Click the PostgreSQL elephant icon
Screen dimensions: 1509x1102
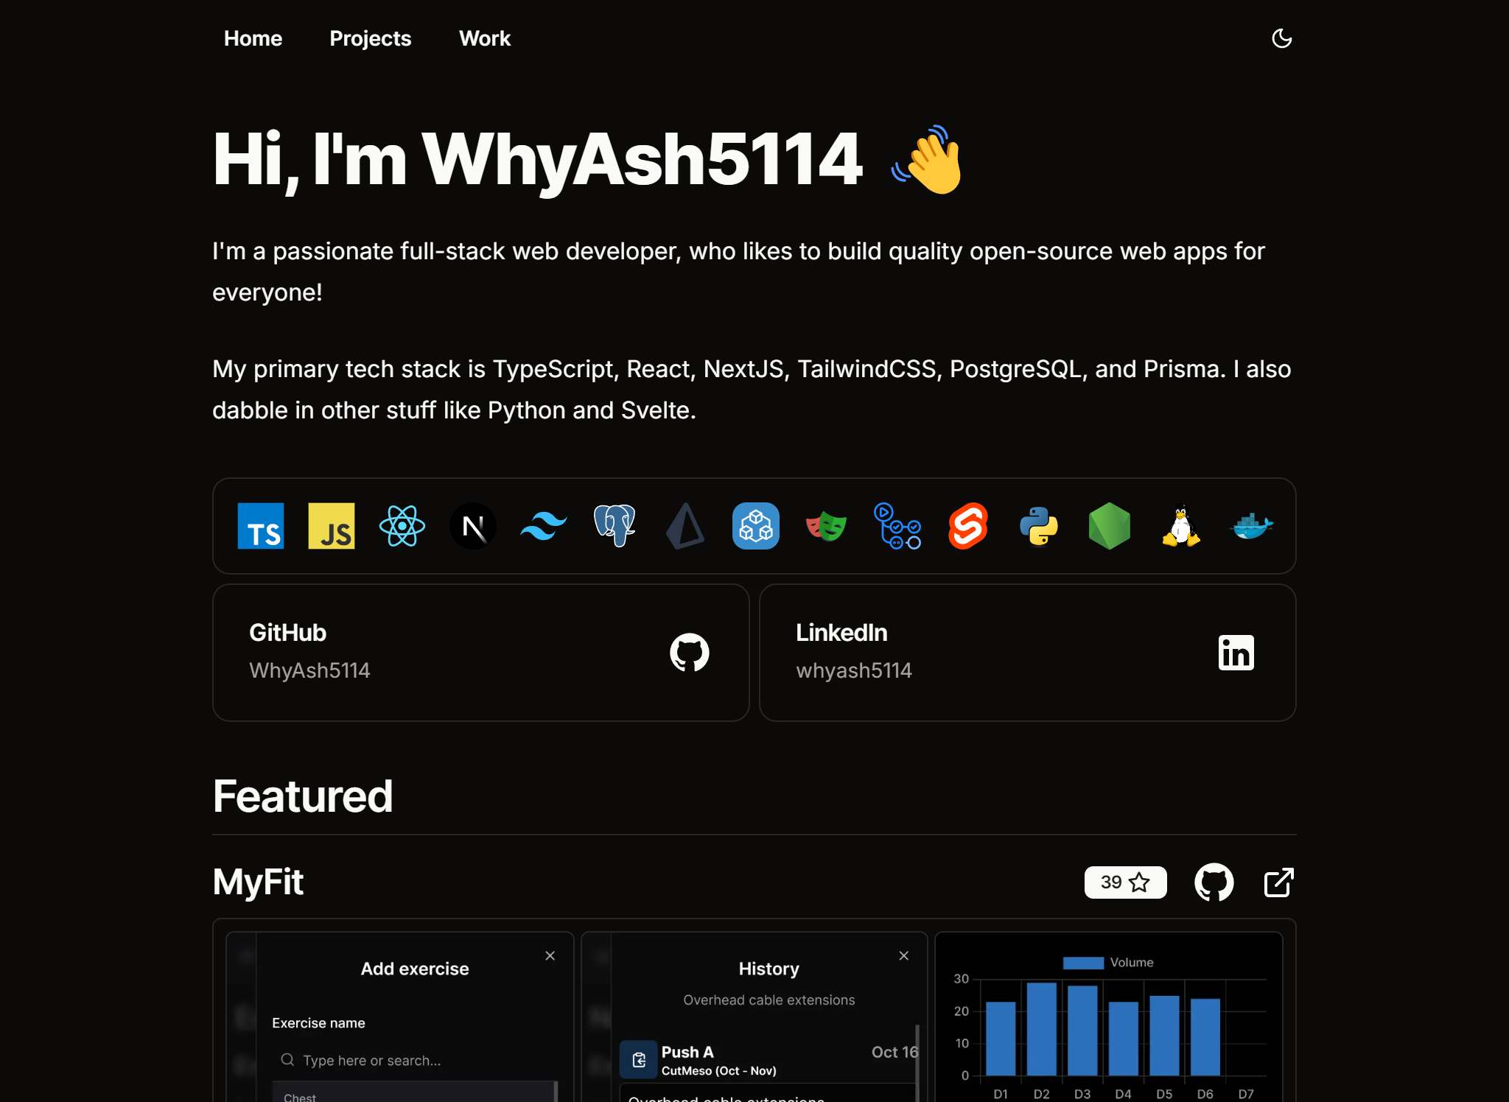click(615, 526)
